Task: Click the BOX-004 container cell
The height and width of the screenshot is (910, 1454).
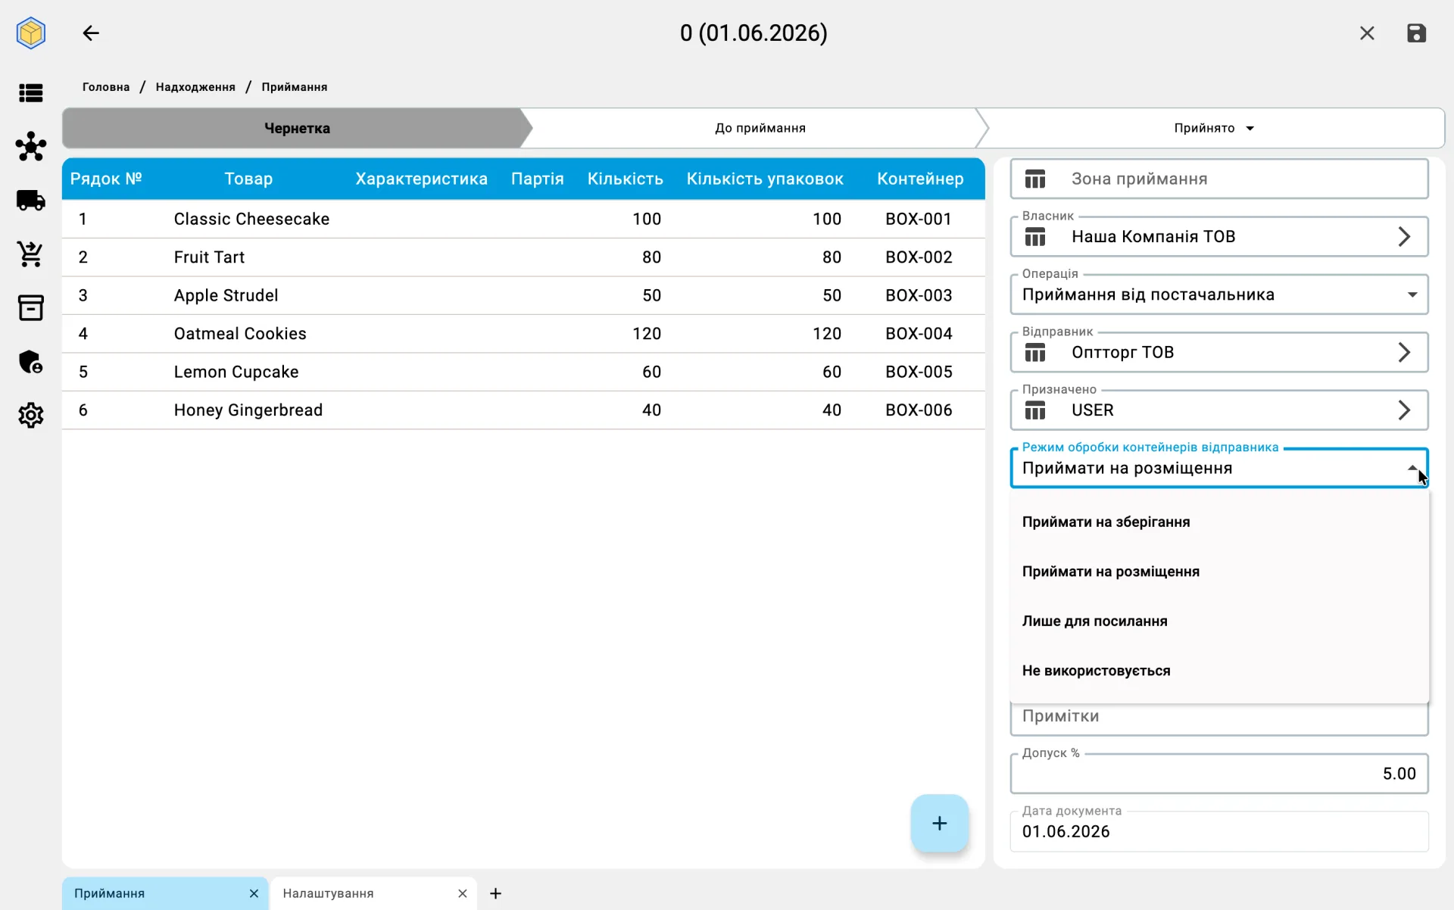Action: click(919, 334)
